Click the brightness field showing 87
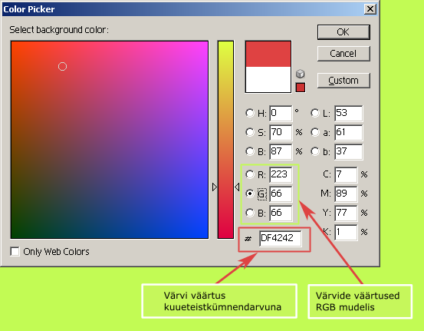 [281, 151]
